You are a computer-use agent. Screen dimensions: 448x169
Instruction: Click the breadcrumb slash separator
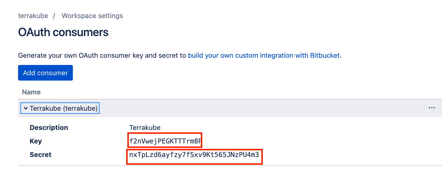pos(54,16)
